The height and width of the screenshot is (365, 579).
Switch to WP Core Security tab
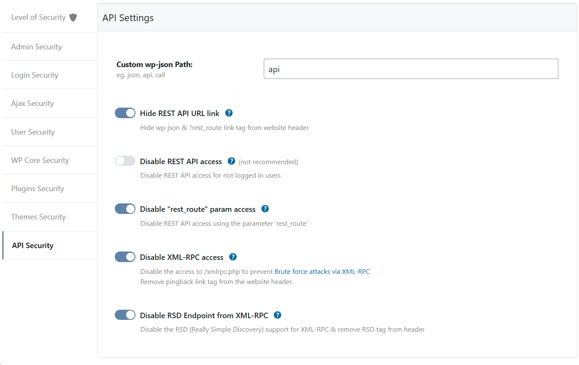click(50, 160)
